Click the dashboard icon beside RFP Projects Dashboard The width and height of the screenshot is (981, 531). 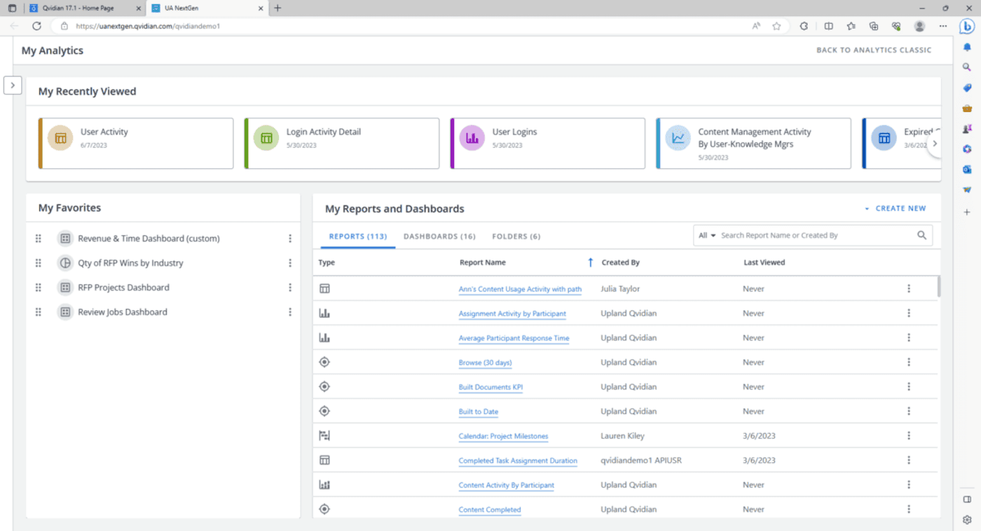point(65,287)
